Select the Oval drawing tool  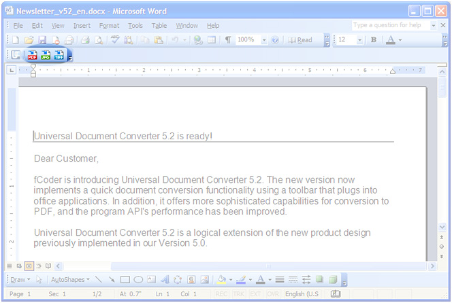tap(138, 279)
